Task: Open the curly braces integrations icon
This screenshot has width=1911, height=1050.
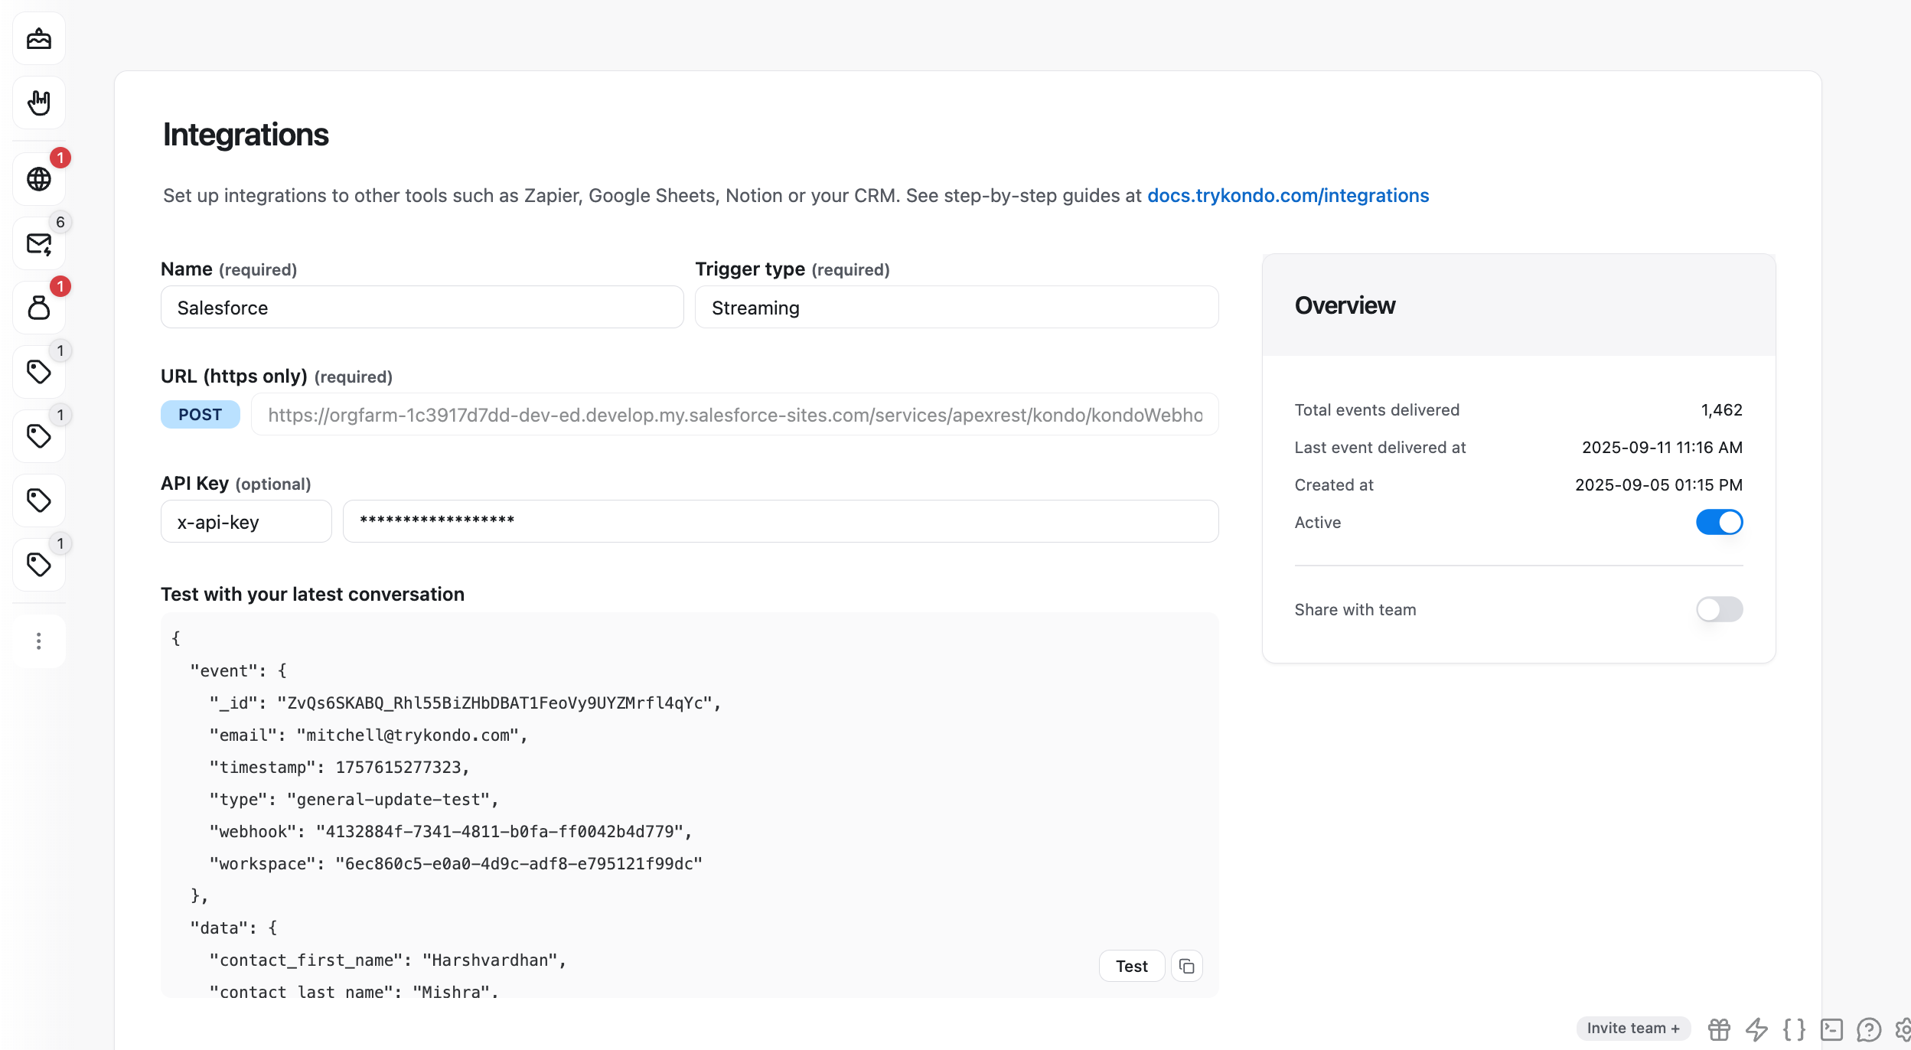Action: (x=1794, y=1029)
